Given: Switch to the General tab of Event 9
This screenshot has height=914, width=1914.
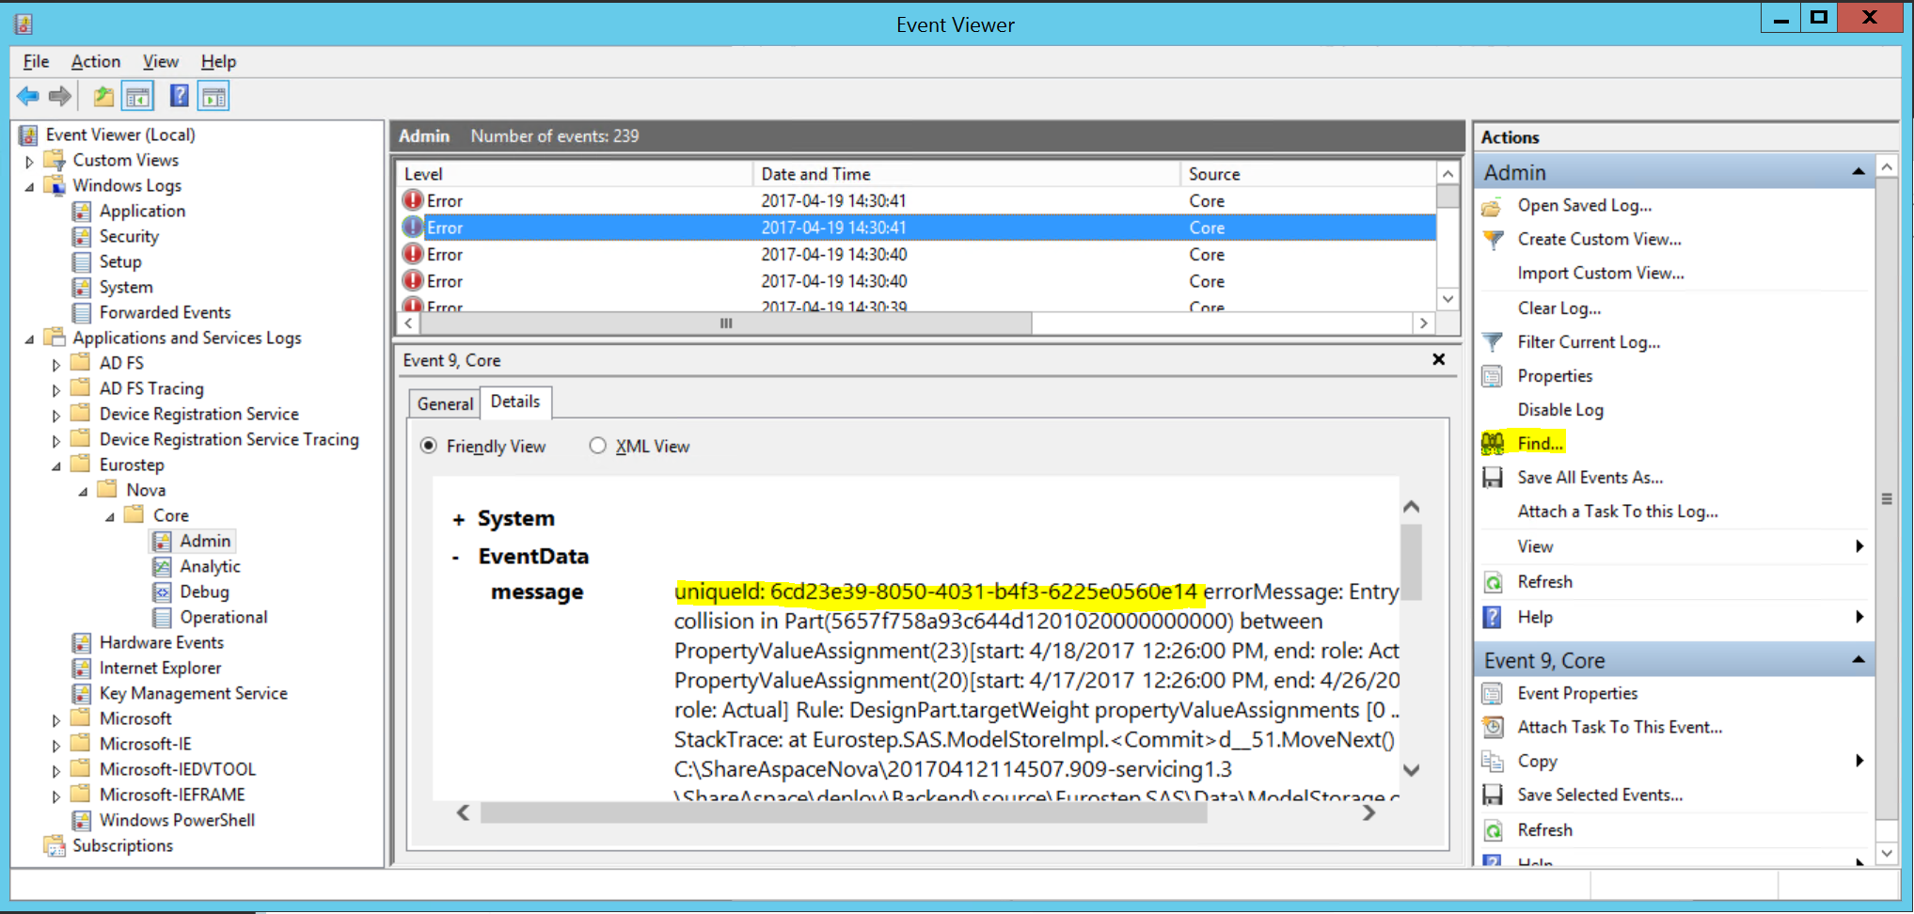Looking at the screenshot, I should coord(443,402).
